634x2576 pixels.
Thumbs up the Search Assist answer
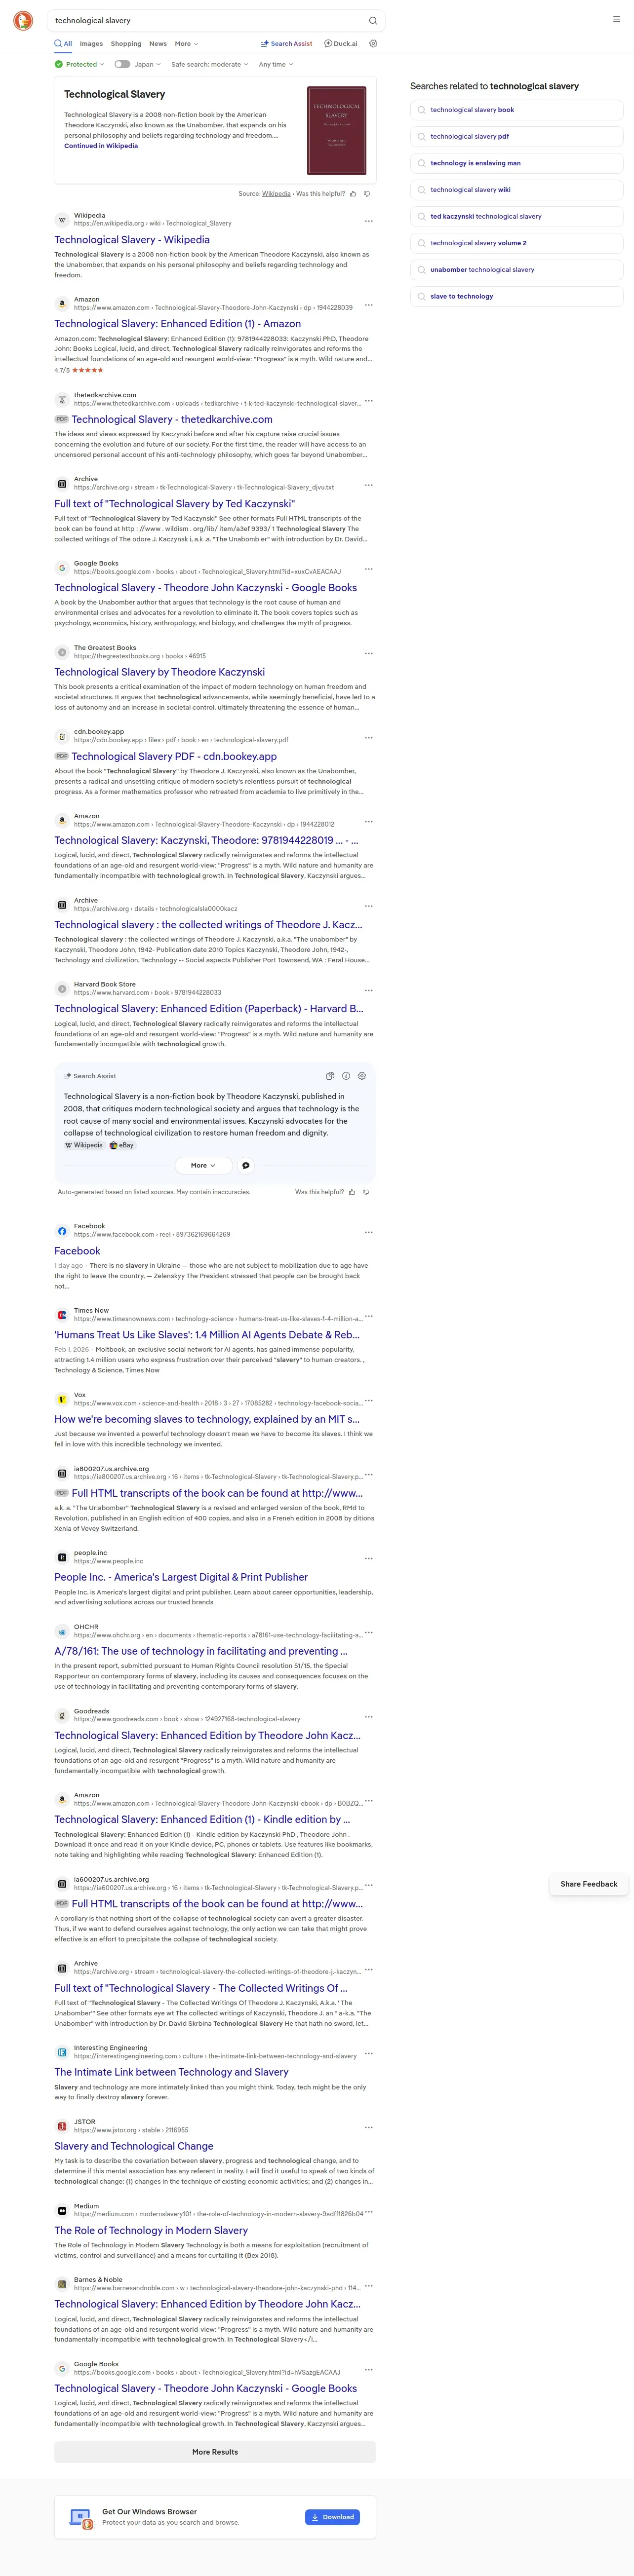coord(352,1192)
